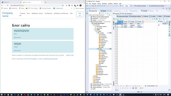This screenshot has width=171, height=96.
Task: Click the Sign up button
Action: click(x=80, y=14)
